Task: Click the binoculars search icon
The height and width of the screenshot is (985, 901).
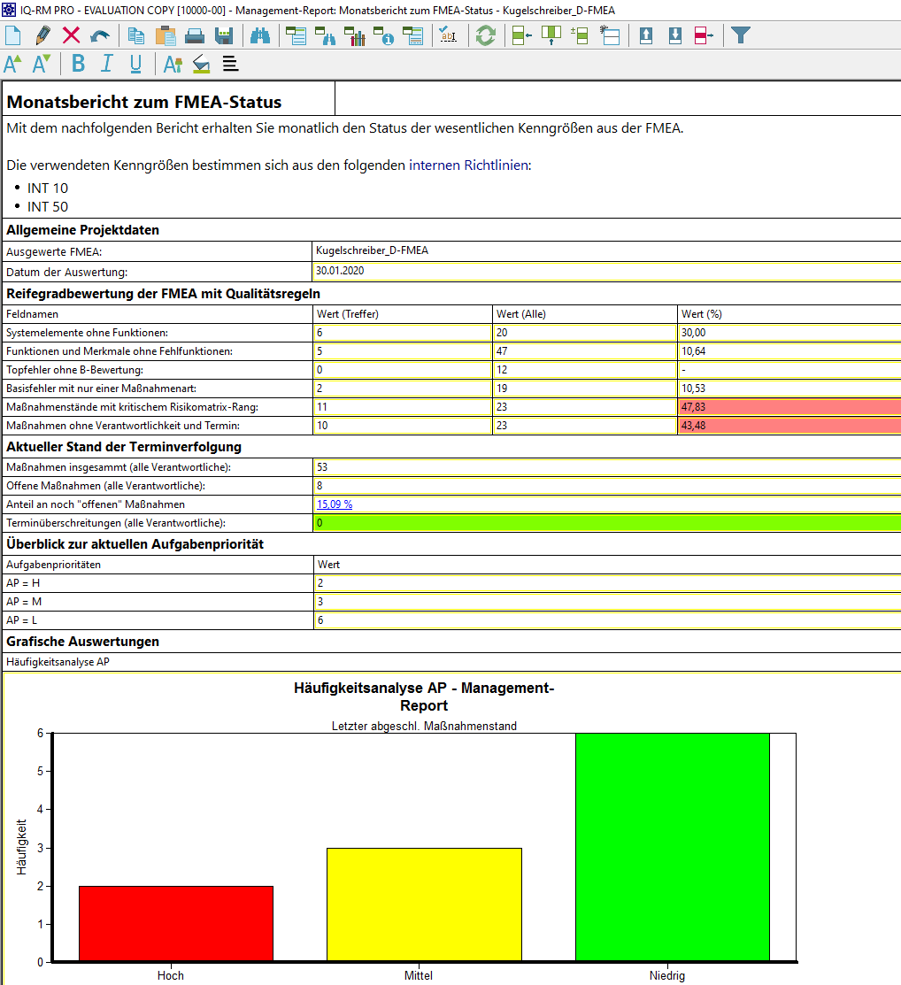Action: tap(260, 35)
